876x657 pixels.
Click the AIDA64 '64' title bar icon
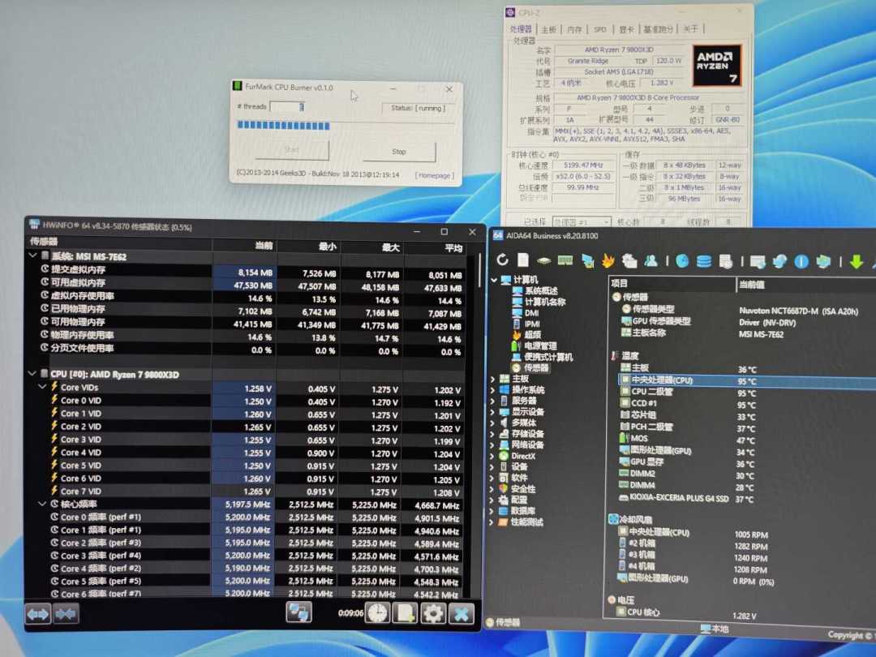click(x=496, y=236)
